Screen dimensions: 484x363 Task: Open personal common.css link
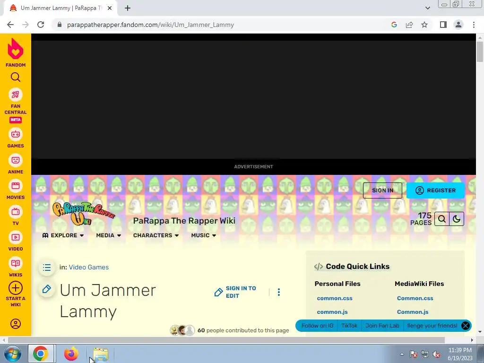(335, 298)
